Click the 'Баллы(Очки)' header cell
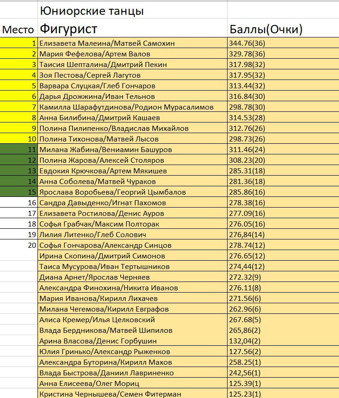The height and width of the screenshot is (398, 339). [x=283, y=28]
